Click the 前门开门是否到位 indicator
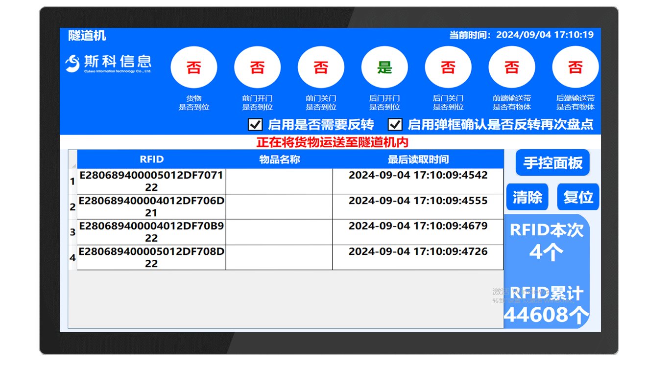The width and height of the screenshot is (671, 386). pyautogui.click(x=258, y=67)
